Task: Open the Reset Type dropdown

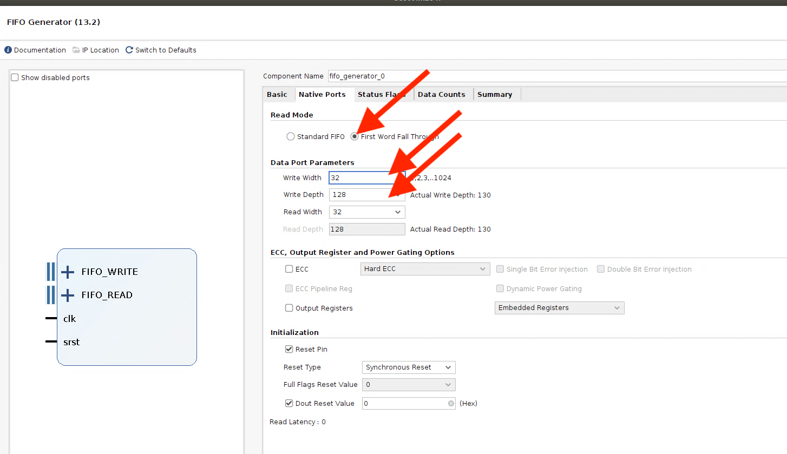Action: click(x=409, y=367)
